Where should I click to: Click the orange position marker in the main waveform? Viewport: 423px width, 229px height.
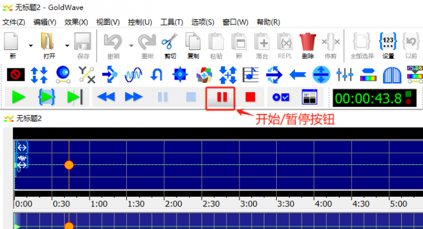[69, 165]
